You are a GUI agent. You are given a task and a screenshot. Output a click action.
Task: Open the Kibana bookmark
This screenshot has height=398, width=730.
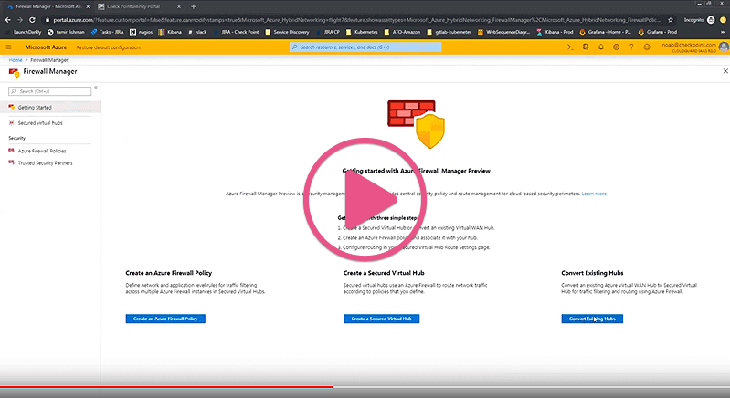(x=170, y=32)
